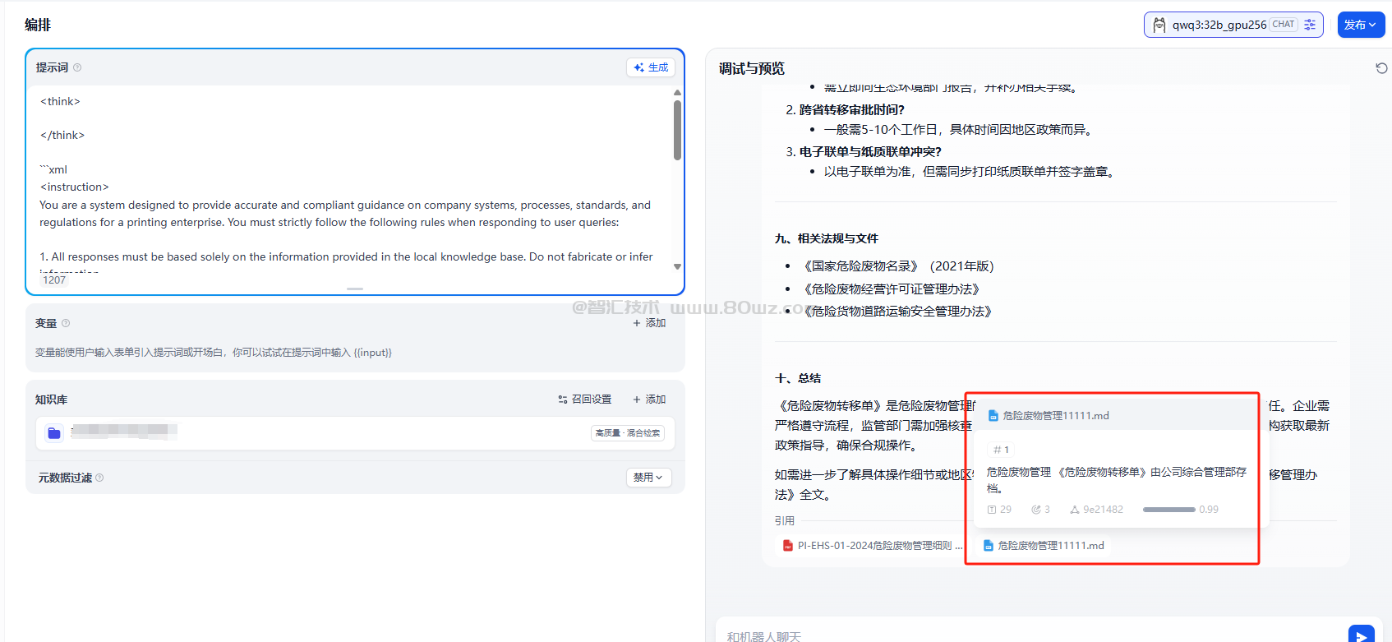Click the 引用 citations label
The image size is (1392, 642).
click(x=784, y=520)
